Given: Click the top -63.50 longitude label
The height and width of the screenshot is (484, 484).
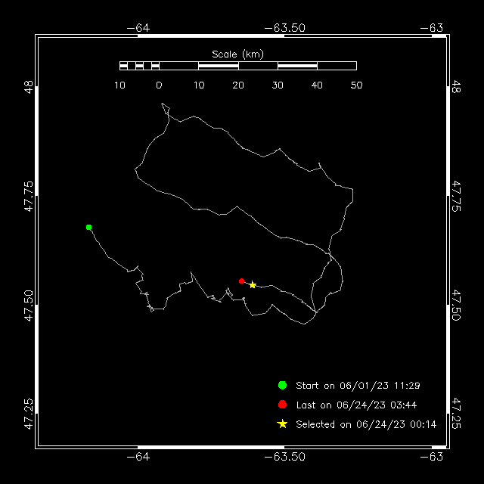Looking at the screenshot, I should point(284,28).
